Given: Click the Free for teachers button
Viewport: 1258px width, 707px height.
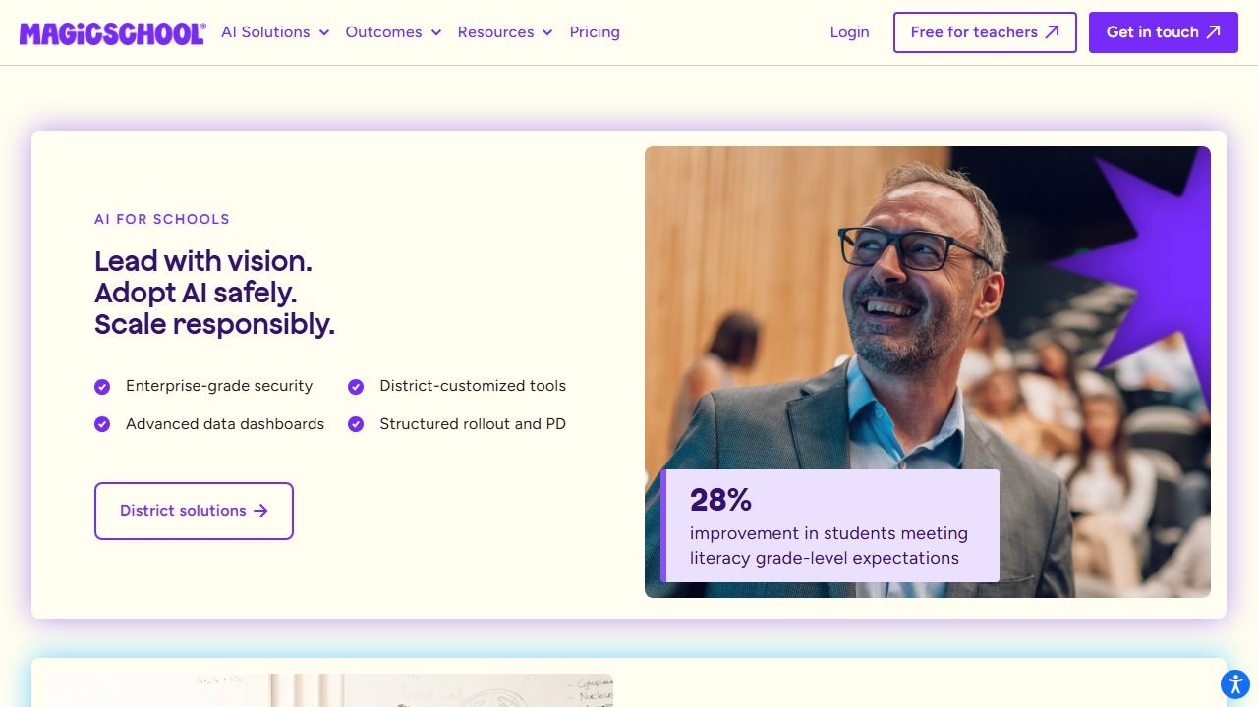Looking at the screenshot, I should coord(985,32).
